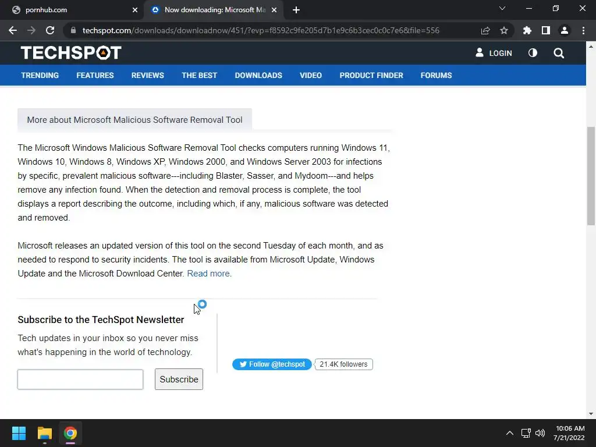Open the FORUMS menu item
The width and height of the screenshot is (596, 447).
[436, 75]
